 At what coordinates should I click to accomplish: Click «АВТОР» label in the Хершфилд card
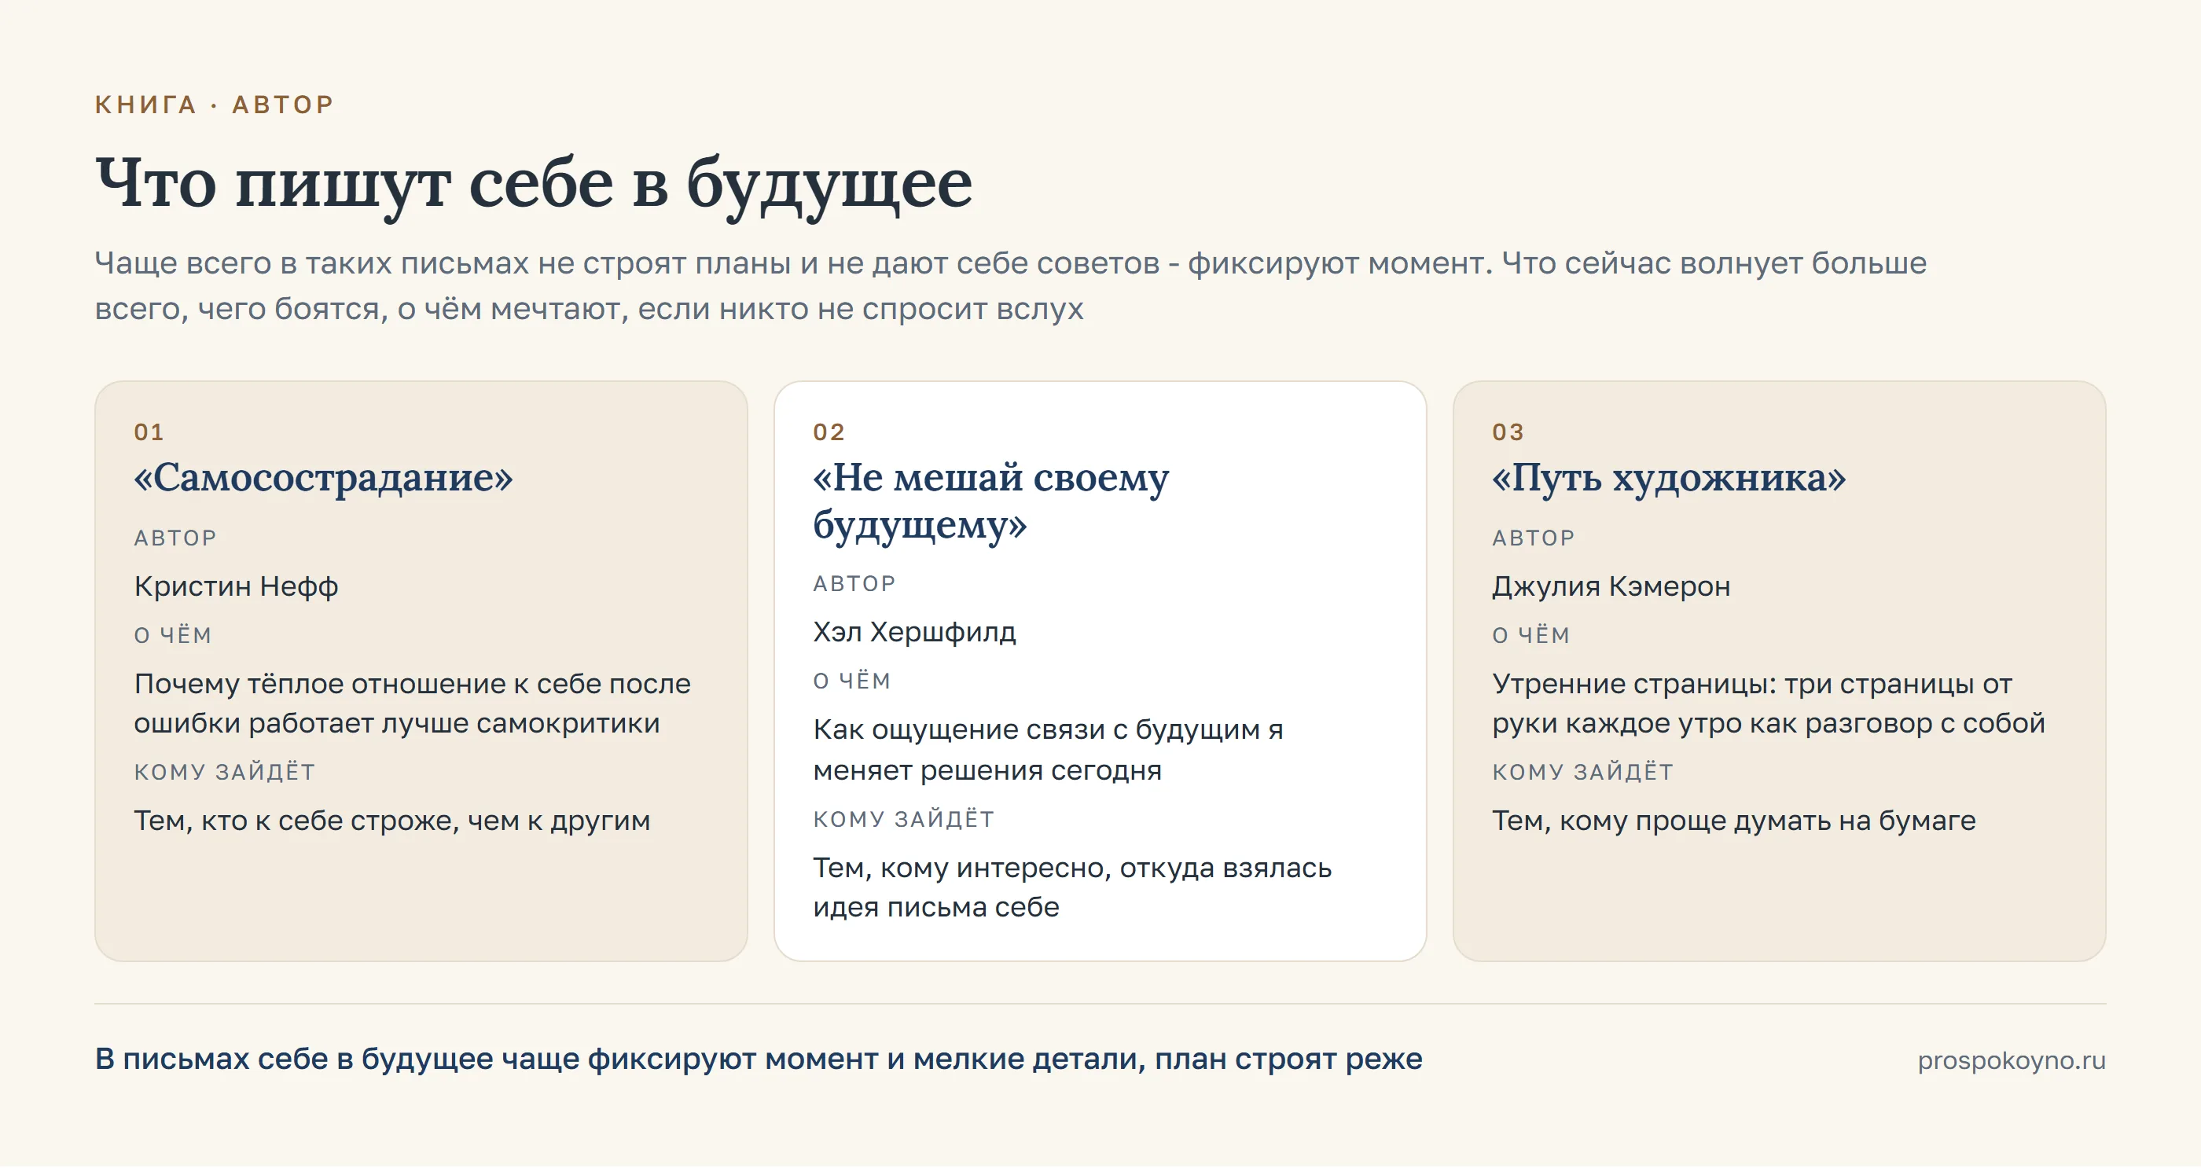(x=854, y=585)
